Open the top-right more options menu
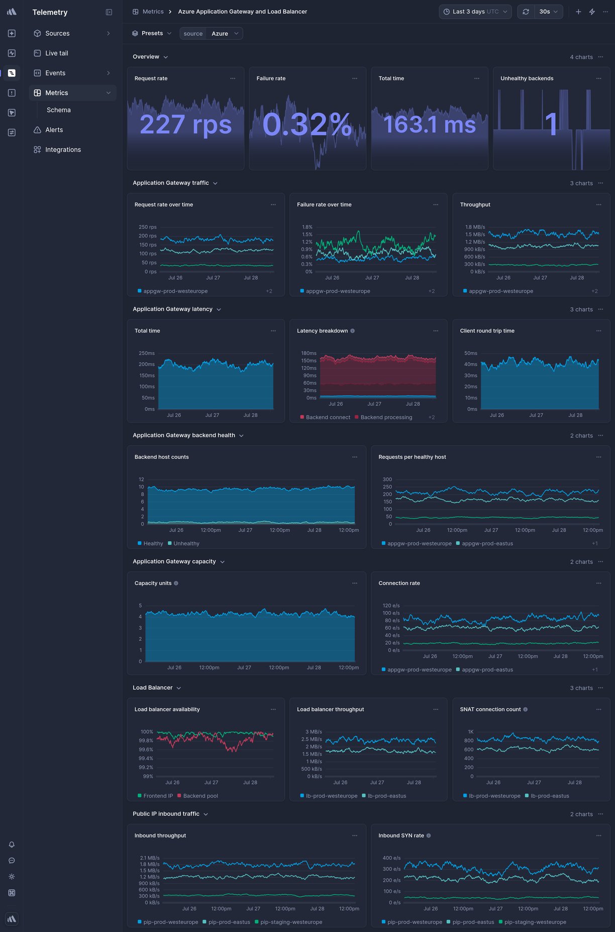This screenshot has width=615, height=932. (x=605, y=12)
